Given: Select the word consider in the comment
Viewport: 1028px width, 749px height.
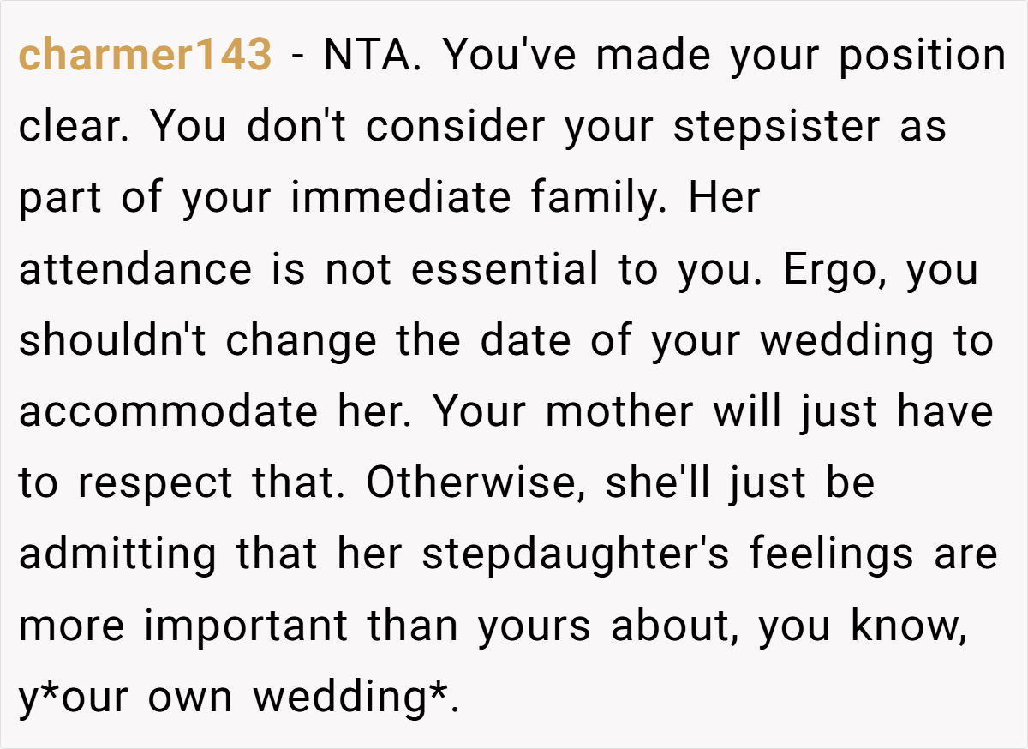Looking at the screenshot, I should pos(455,128).
